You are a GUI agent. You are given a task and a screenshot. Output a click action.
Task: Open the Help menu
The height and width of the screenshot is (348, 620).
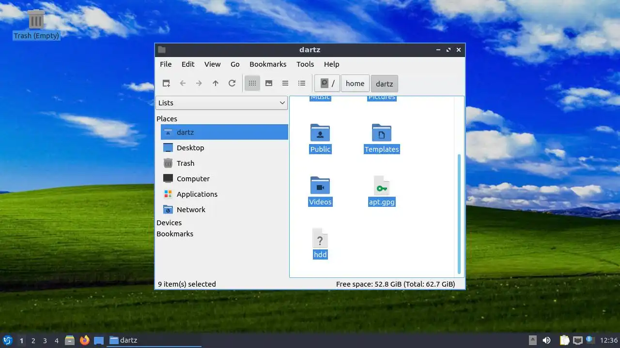click(x=332, y=64)
